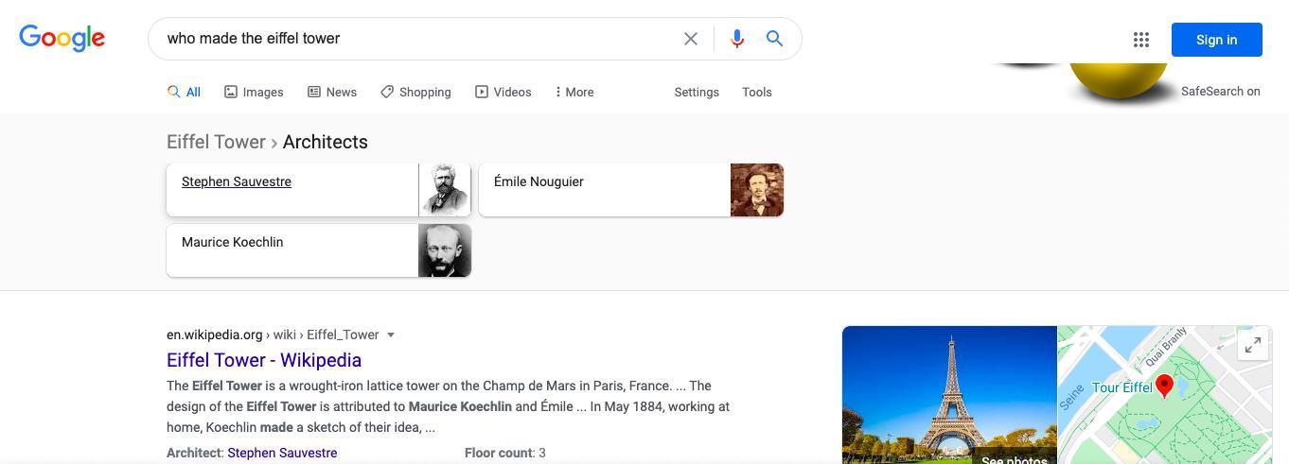Open the Settings dropdown

tap(697, 92)
